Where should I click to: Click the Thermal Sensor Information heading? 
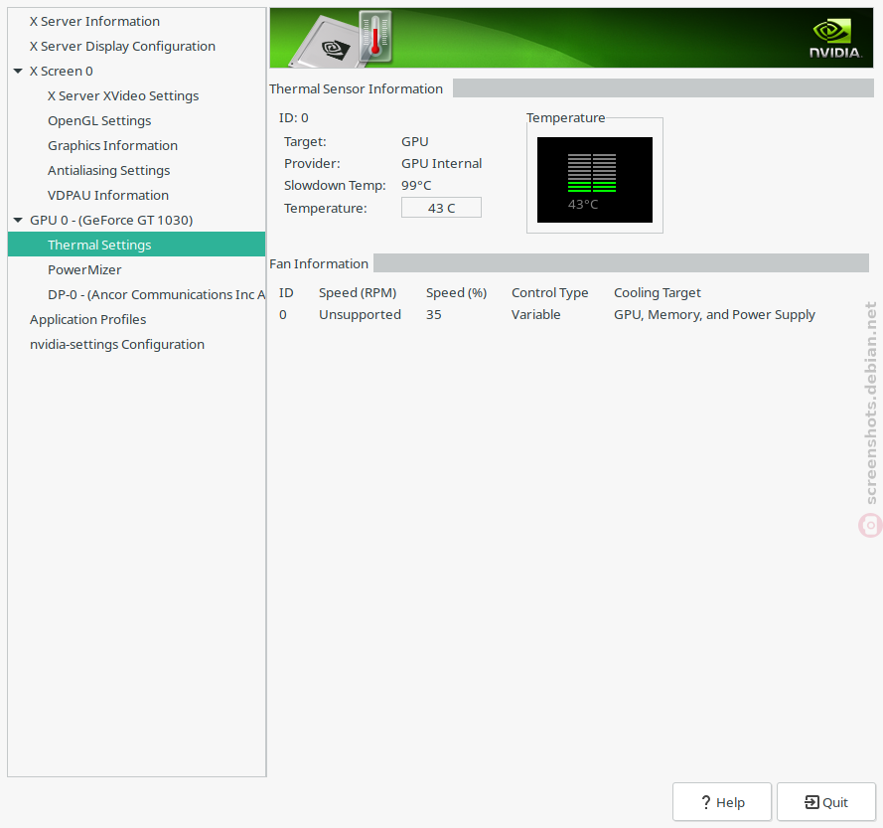356,88
